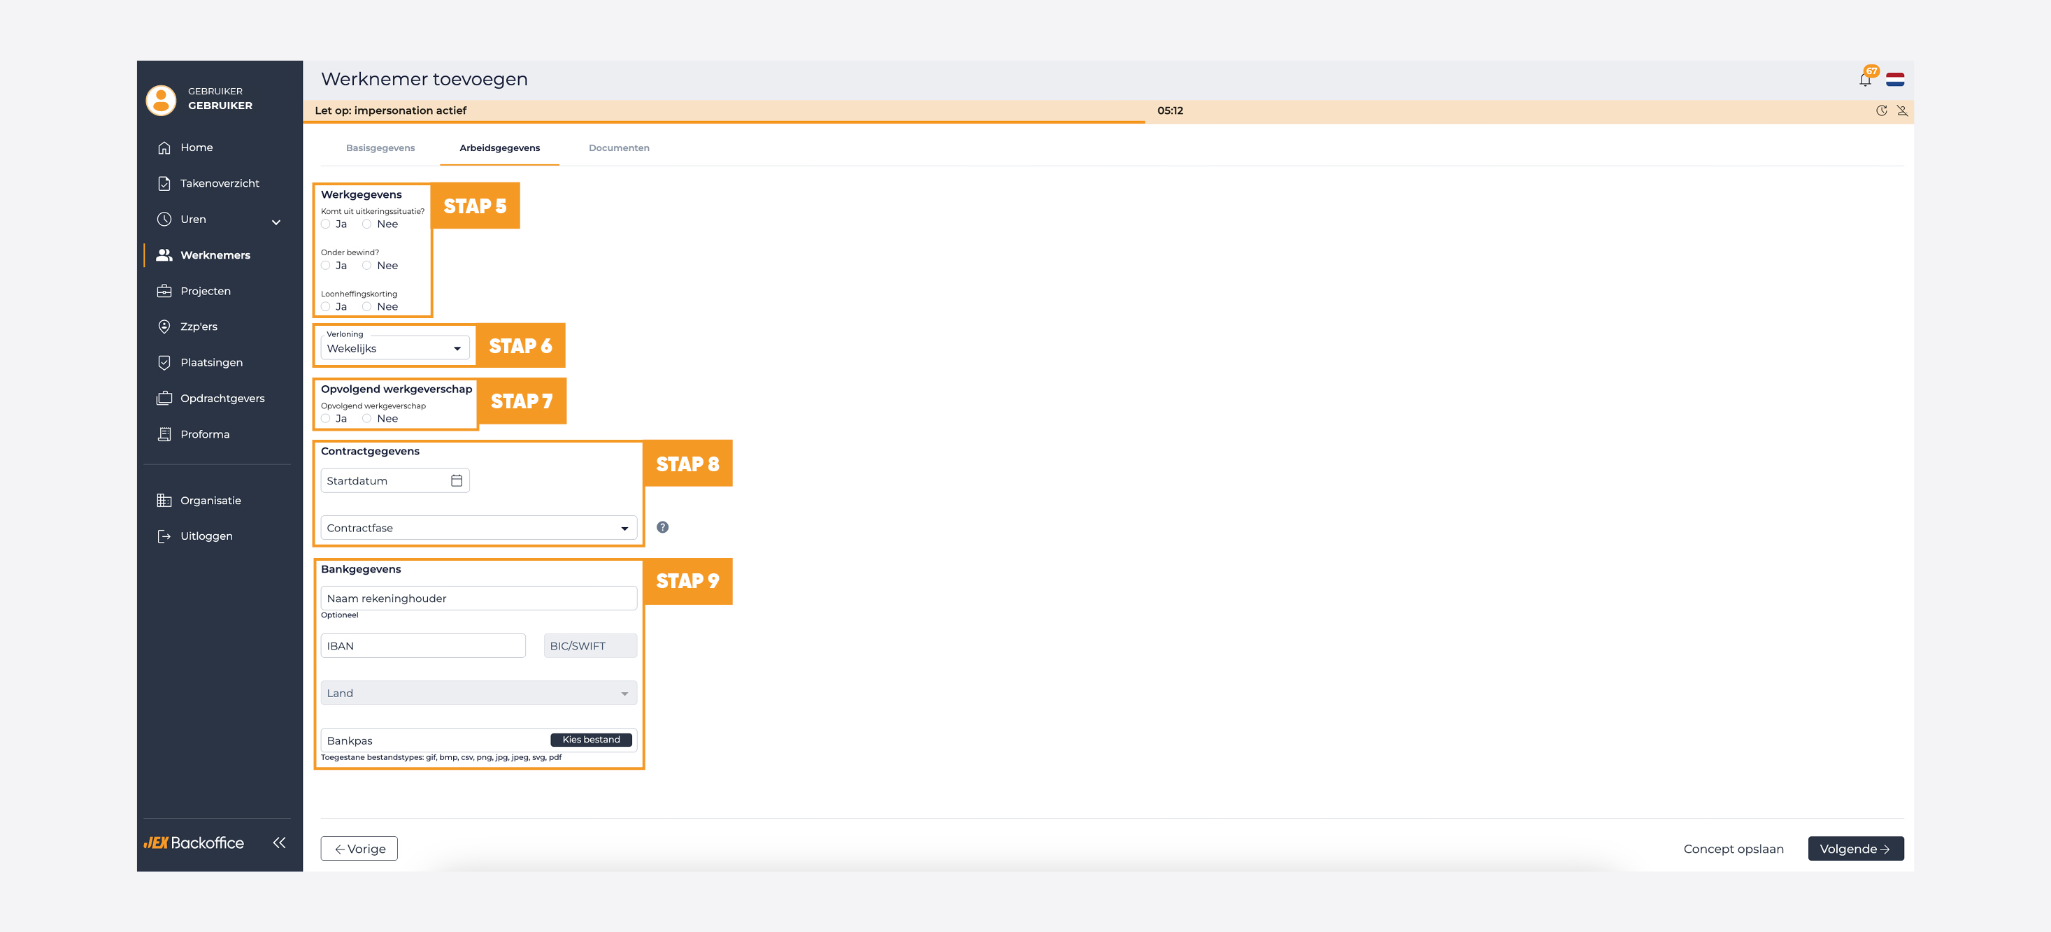Viewport: 2051px width, 932px height.
Task: Click the Proforma invoice icon
Action: point(164,433)
